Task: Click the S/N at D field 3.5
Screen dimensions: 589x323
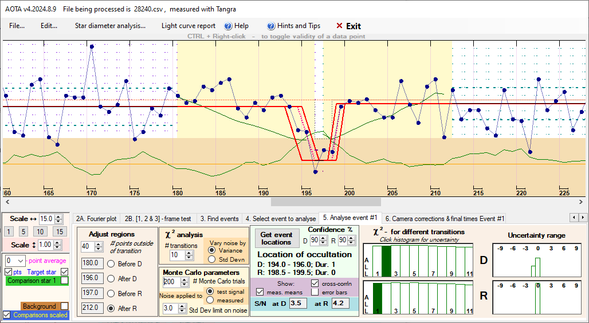Action: pyautogui.click(x=298, y=303)
